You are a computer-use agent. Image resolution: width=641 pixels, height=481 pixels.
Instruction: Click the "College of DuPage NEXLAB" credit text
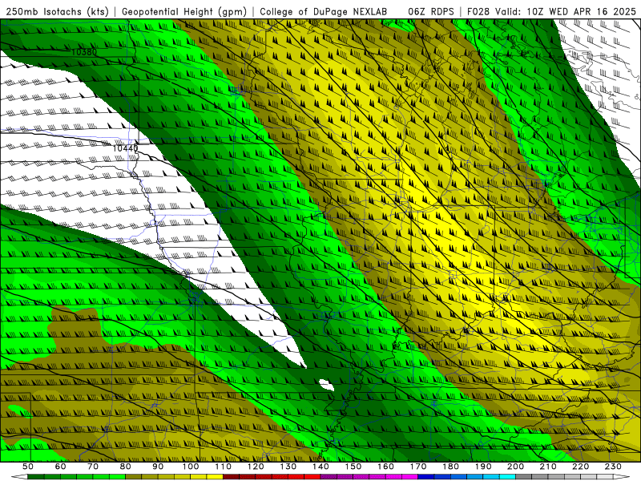324,12
